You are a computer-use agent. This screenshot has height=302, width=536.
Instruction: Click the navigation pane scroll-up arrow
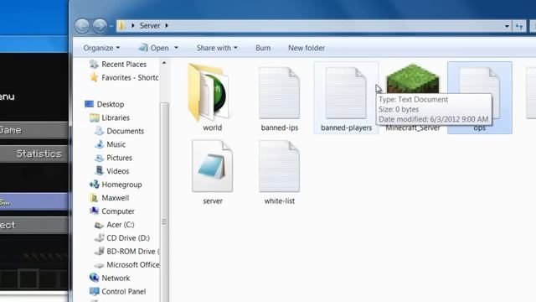[164, 64]
